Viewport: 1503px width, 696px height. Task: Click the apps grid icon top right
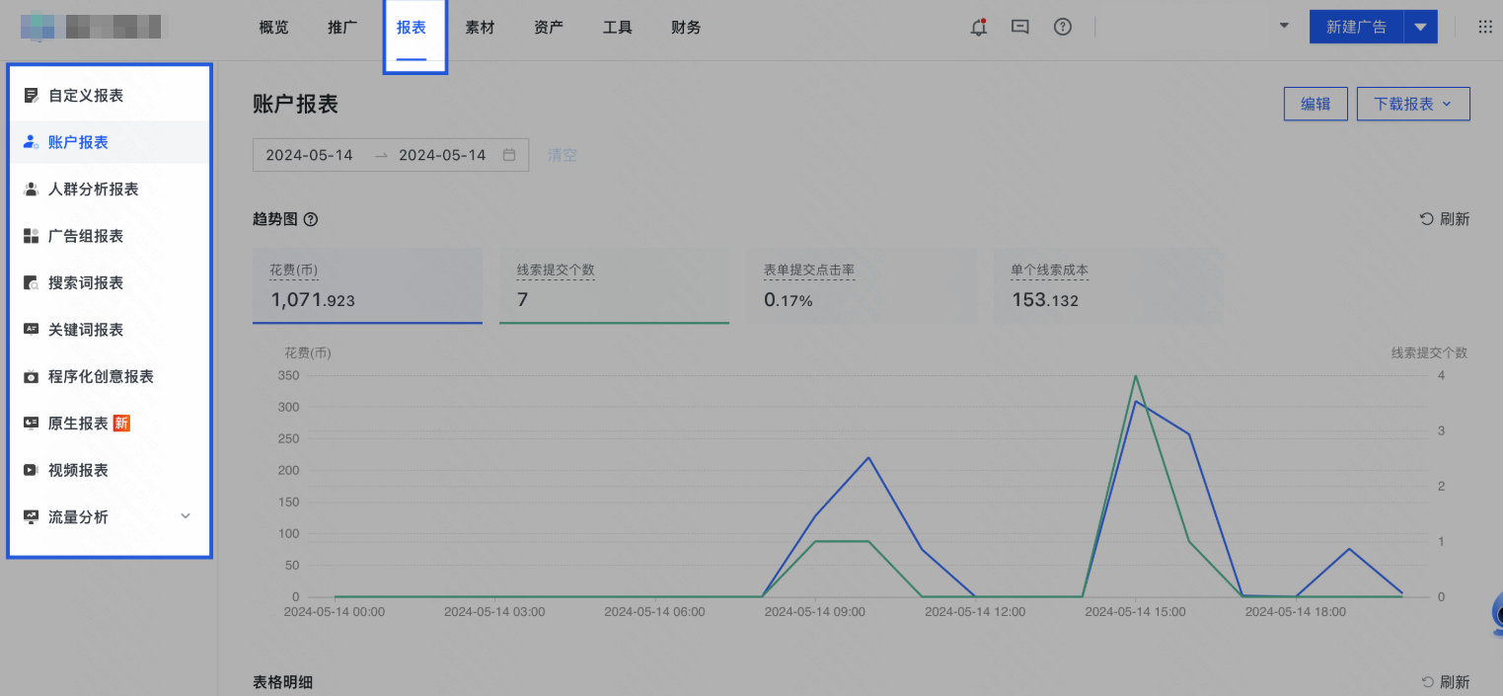click(1484, 27)
